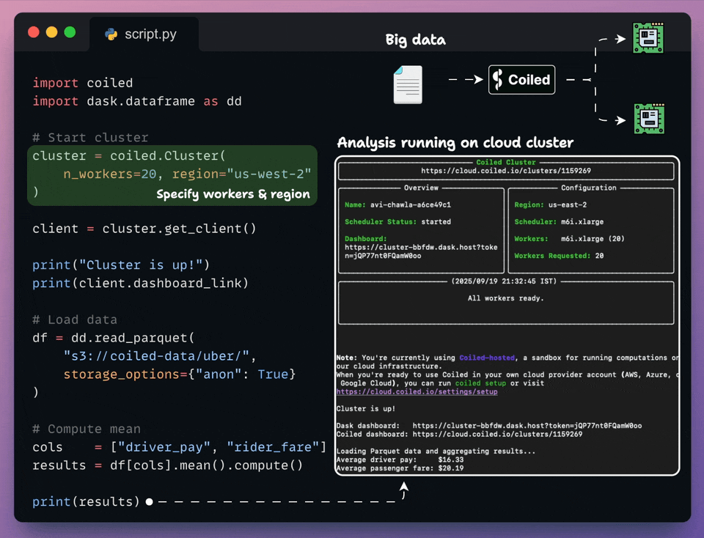The width and height of the screenshot is (704, 538).
Task: Click 'Analysis running on cloud cluster' heading
Action: (455, 142)
